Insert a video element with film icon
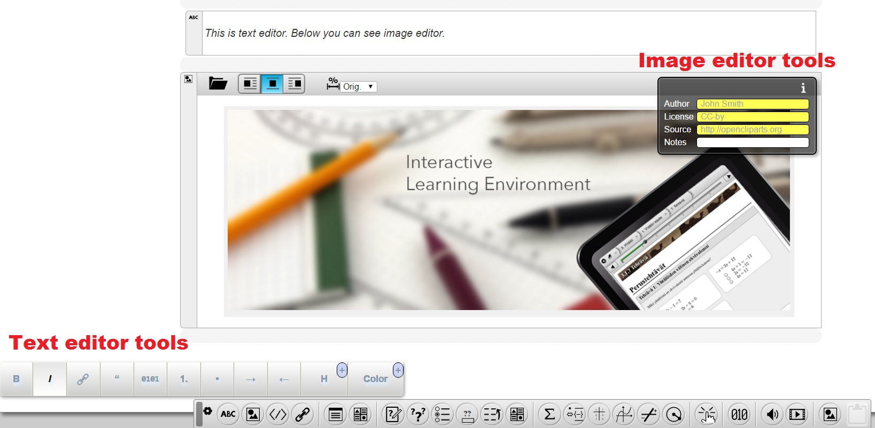875x428 pixels. 797,414
